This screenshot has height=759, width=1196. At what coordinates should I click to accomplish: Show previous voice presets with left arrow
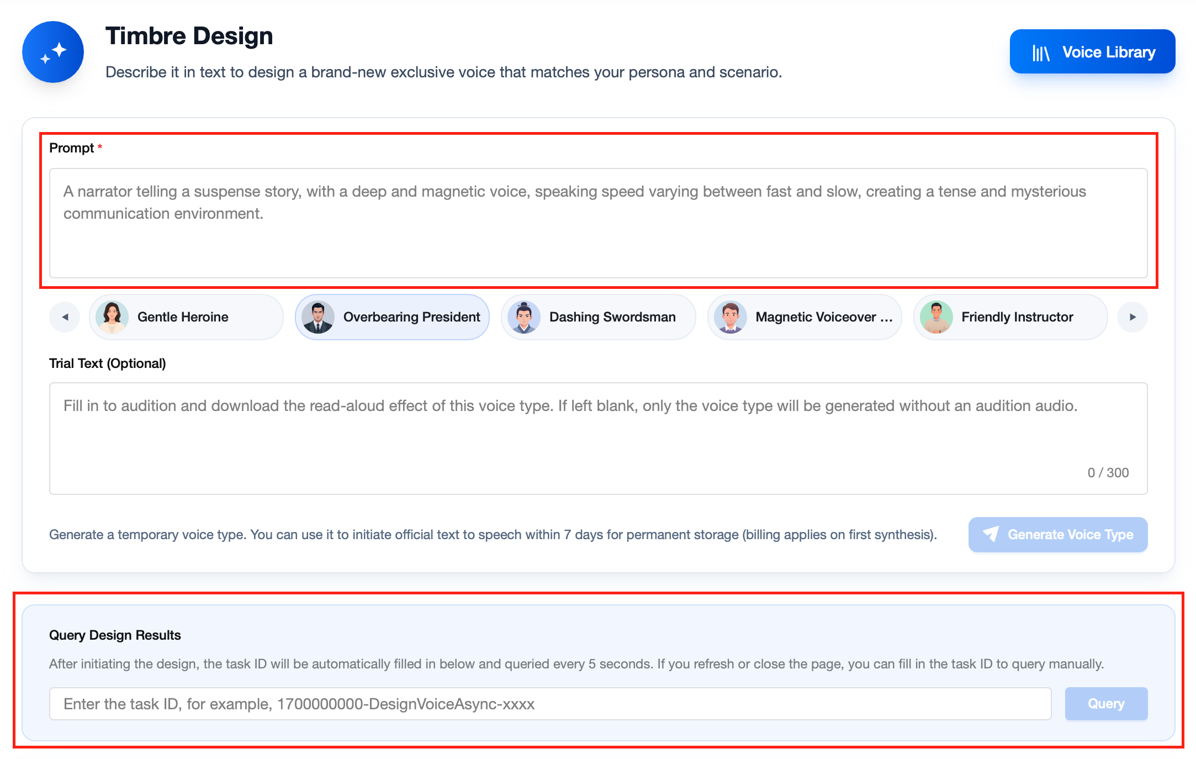pos(65,317)
